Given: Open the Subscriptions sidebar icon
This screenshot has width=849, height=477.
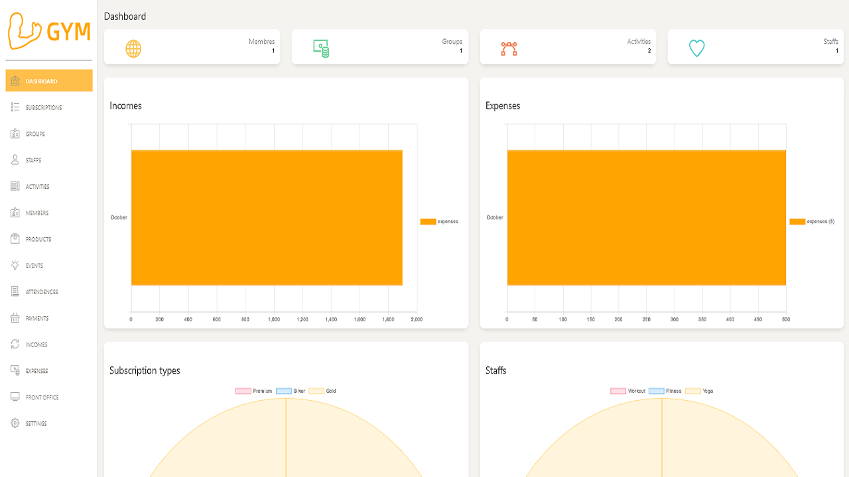Looking at the screenshot, I should pos(15,107).
